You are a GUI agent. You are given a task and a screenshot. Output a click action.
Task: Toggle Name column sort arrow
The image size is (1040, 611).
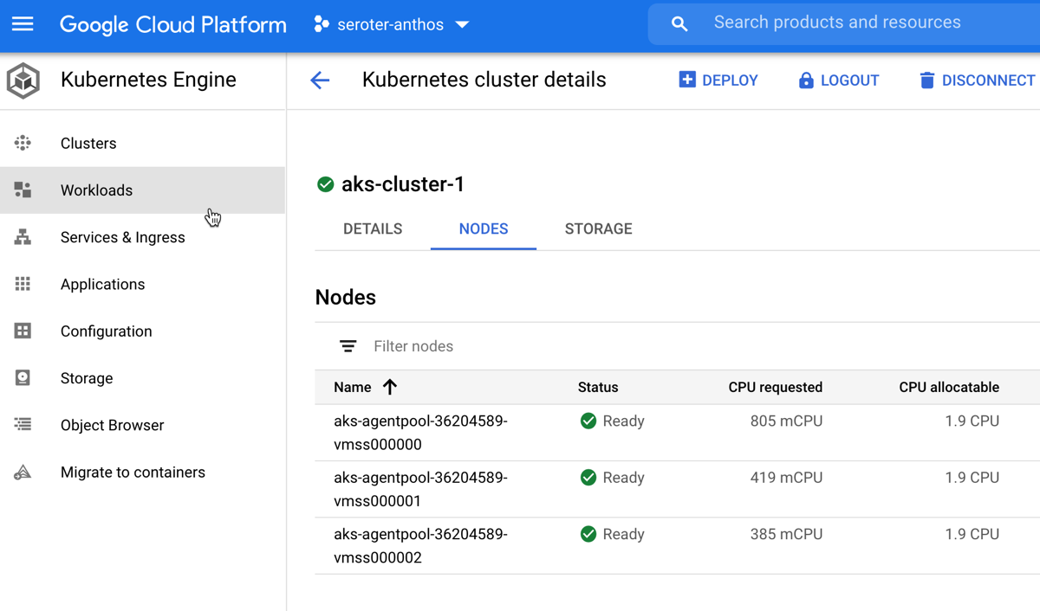tap(390, 387)
